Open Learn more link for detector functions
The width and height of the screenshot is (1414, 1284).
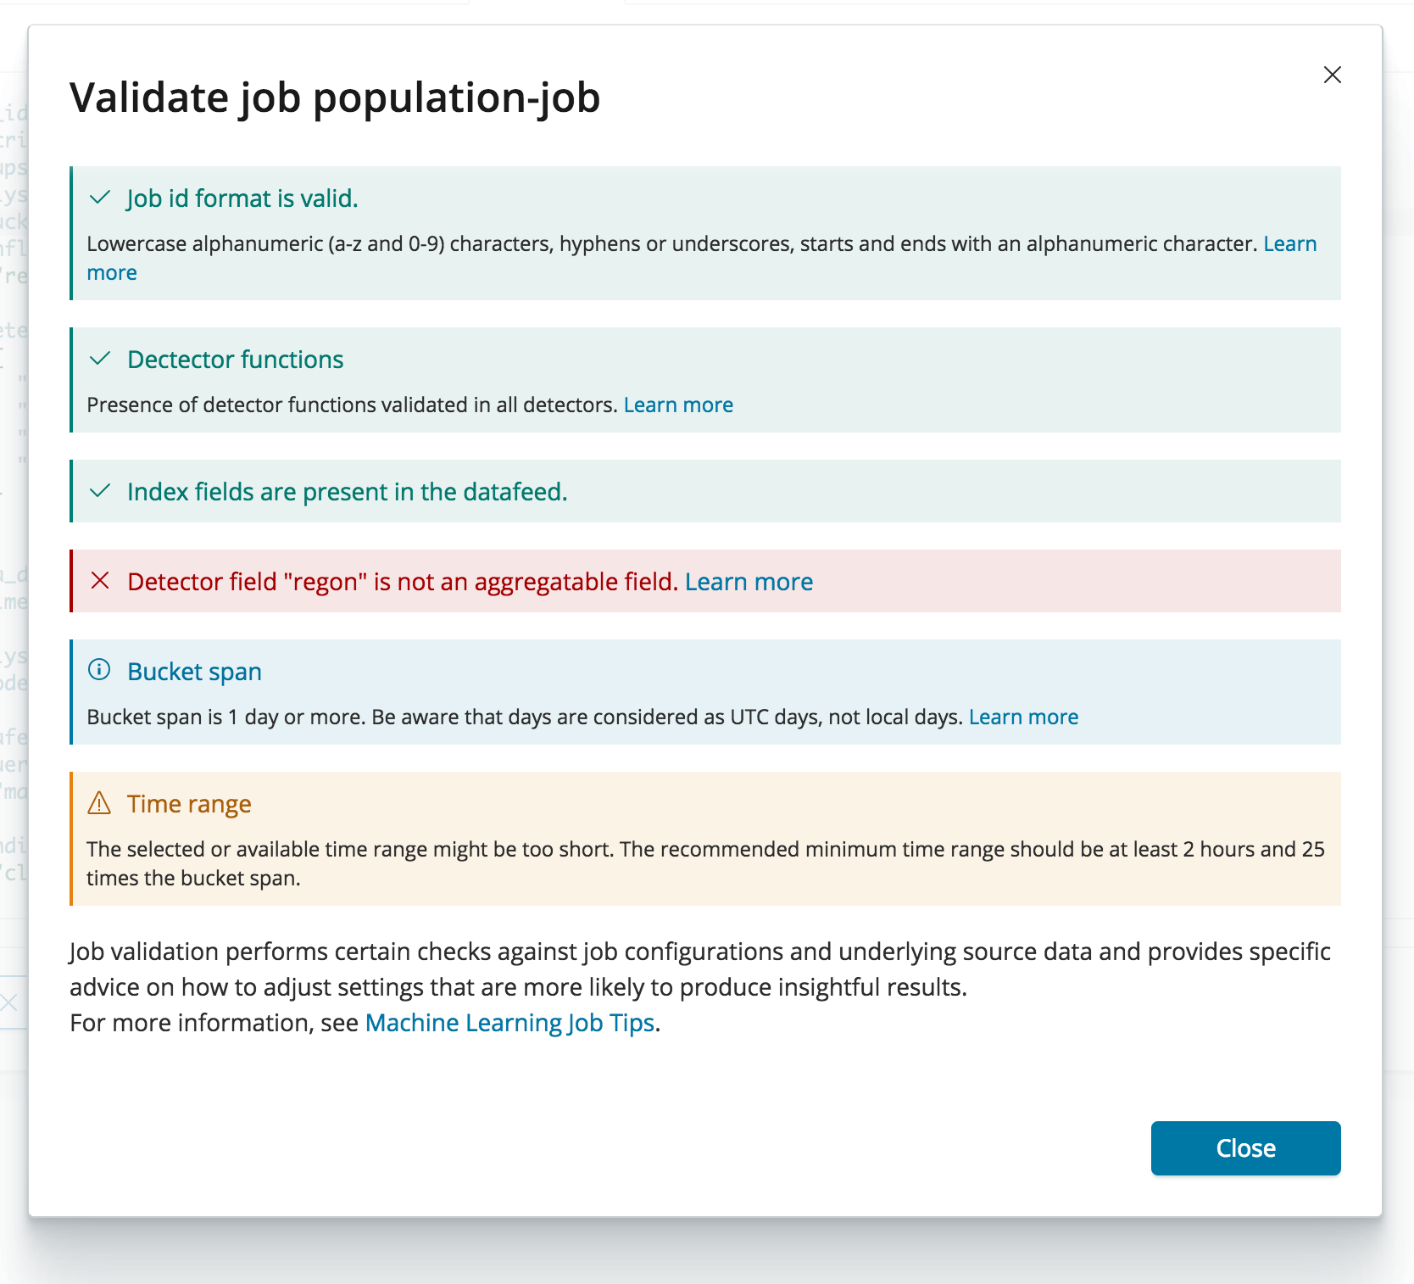678,405
